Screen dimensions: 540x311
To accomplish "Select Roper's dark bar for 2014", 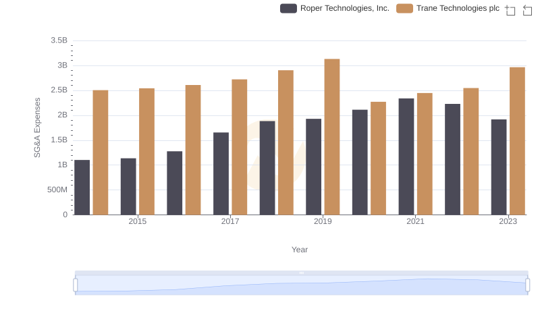I will click(x=82, y=188).
